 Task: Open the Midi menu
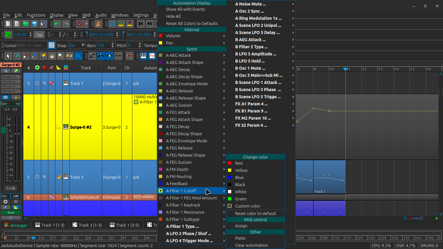86,15
